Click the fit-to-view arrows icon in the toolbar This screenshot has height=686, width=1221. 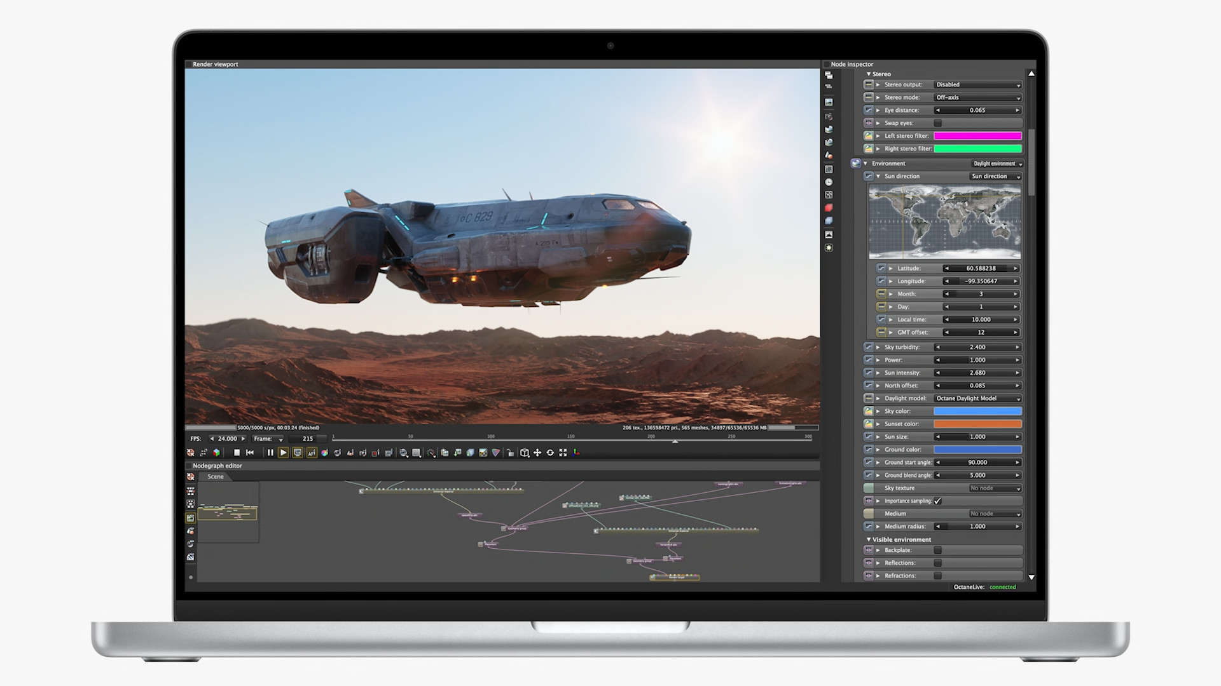coord(563,452)
